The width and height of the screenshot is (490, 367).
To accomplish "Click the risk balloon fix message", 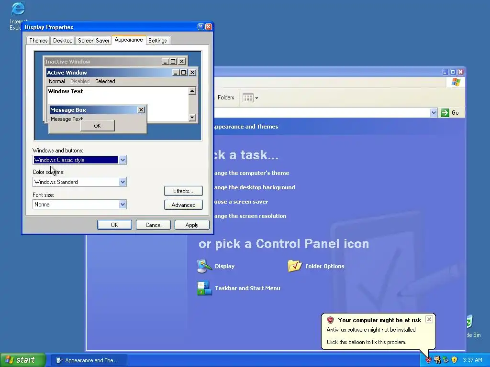I will click(x=366, y=342).
